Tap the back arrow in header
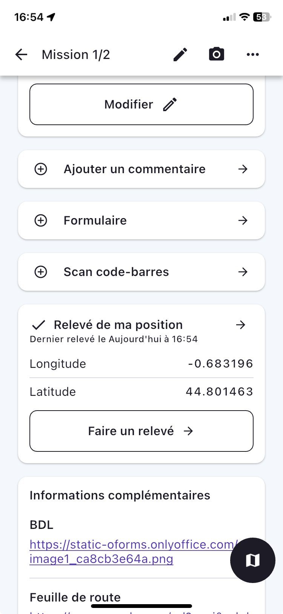 [22, 54]
